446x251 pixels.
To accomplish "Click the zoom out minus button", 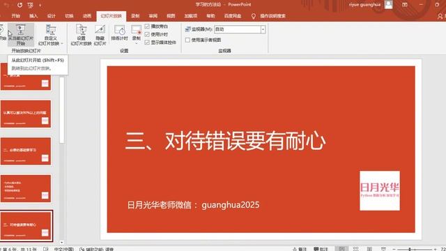I will 394,249.
